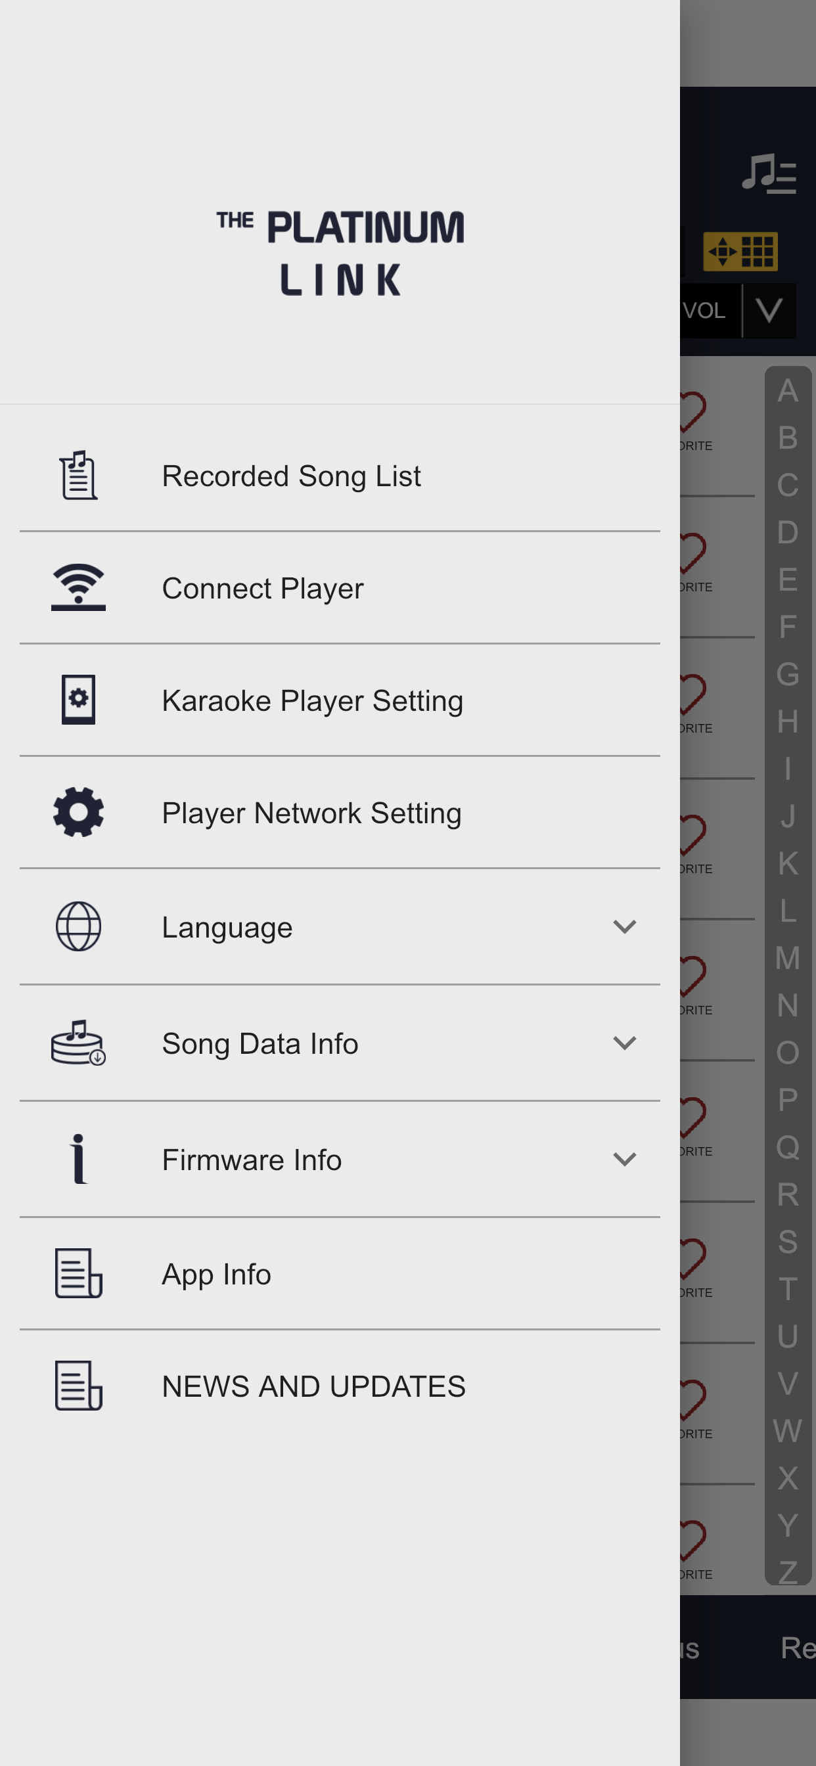Expand the Language chevron
The width and height of the screenshot is (816, 1766).
tap(625, 927)
